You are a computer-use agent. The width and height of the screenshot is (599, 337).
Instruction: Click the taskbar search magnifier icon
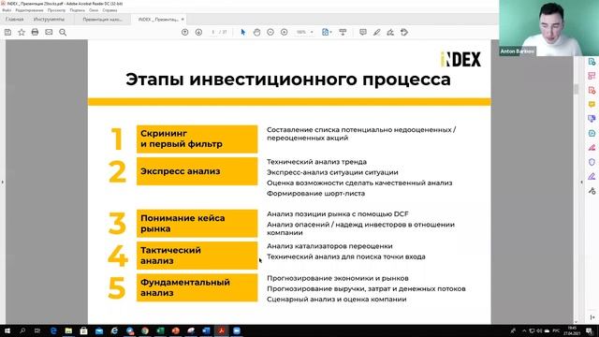[22, 330]
